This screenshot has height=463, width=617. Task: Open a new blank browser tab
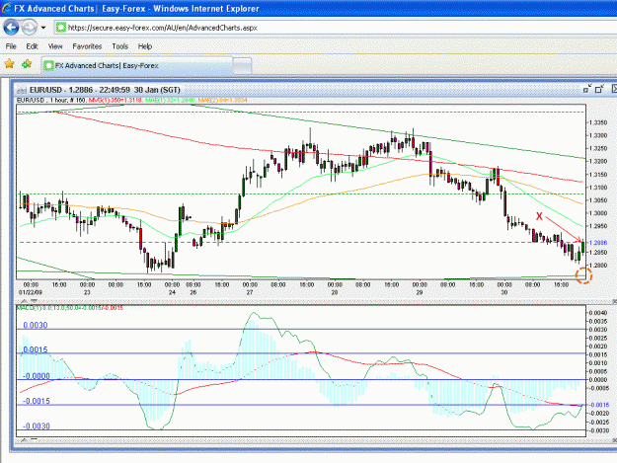[x=242, y=66]
